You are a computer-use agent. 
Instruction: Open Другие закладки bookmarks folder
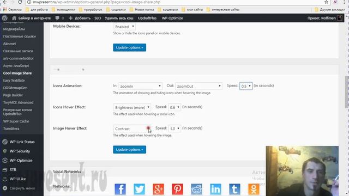[x=330, y=10]
